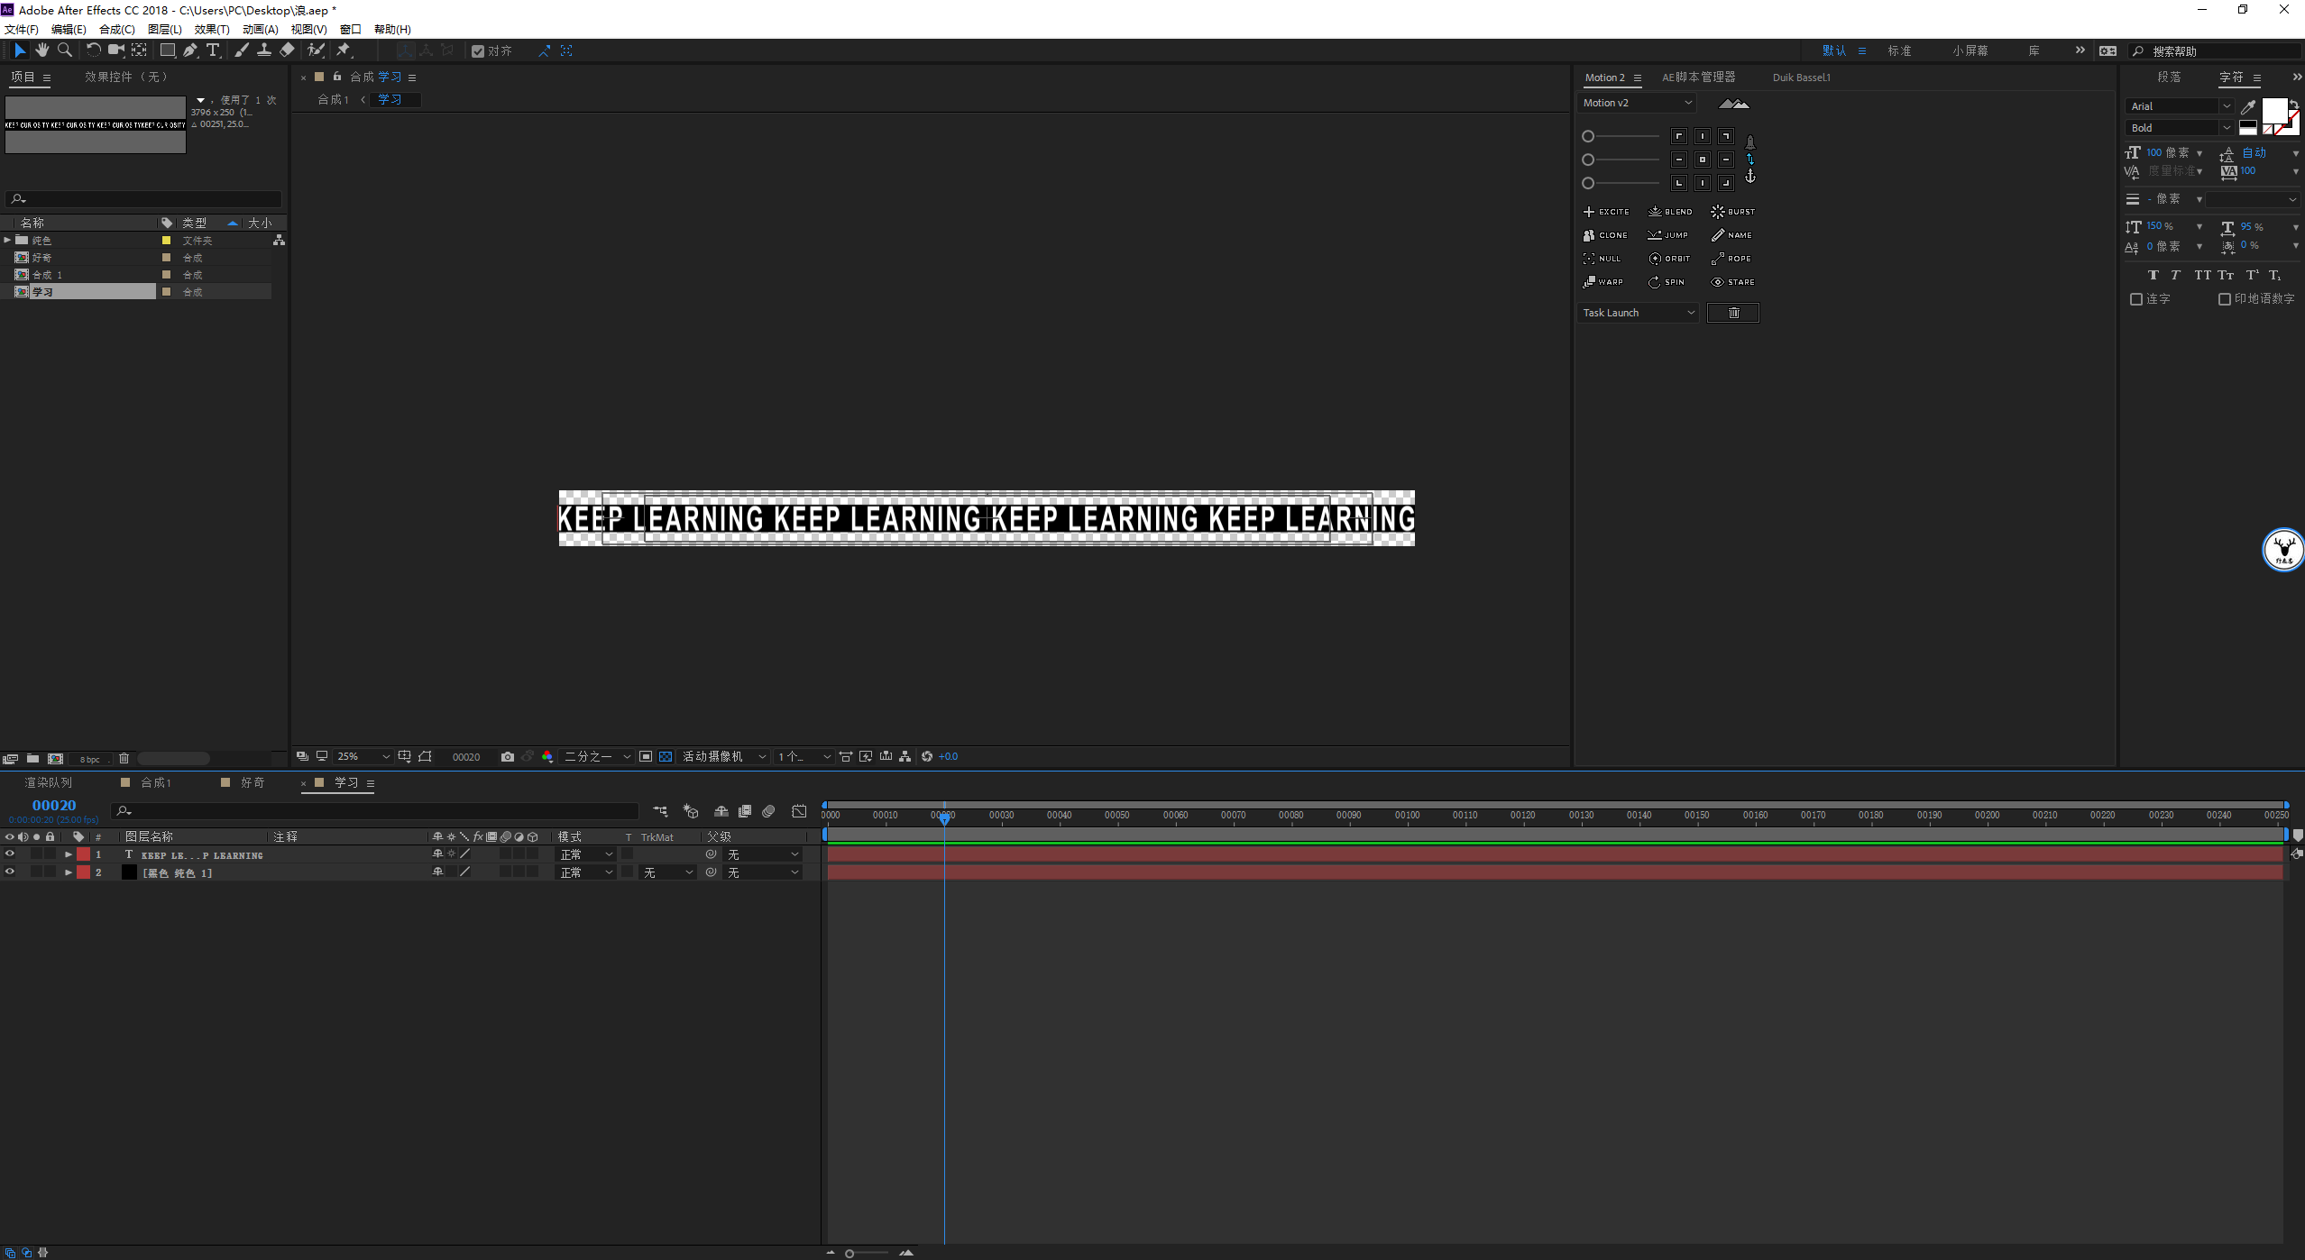Select the Hand tool

pos(41,50)
